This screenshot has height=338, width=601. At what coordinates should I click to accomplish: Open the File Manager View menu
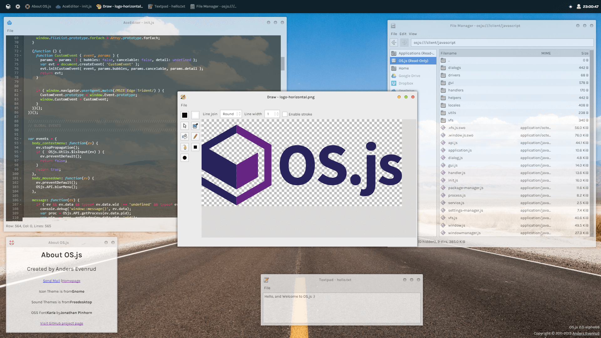click(x=413, y=34)
